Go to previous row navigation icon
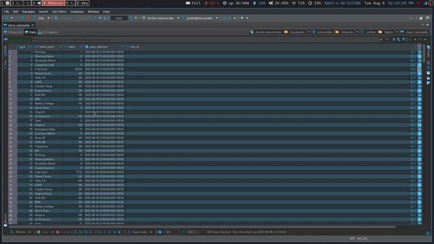The width and height of the screenshot is (434, 244). pos(104,232)
